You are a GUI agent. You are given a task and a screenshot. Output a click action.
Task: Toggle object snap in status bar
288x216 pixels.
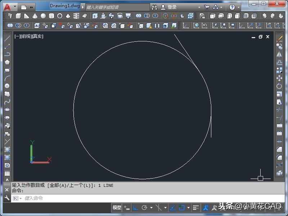tap(182, 208)
